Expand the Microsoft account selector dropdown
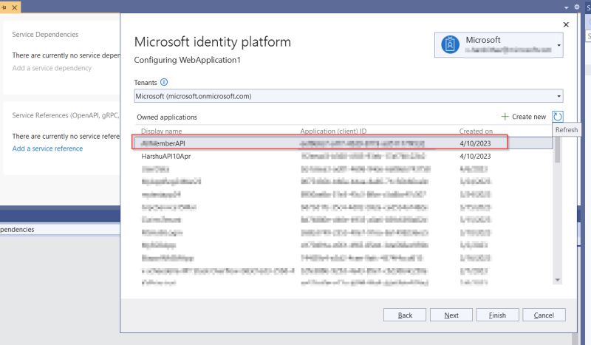The width and height of the screenshot is (591, 345). (x=559, y=45)
